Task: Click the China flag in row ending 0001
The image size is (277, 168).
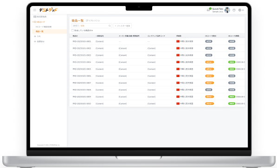Action: 178,41
